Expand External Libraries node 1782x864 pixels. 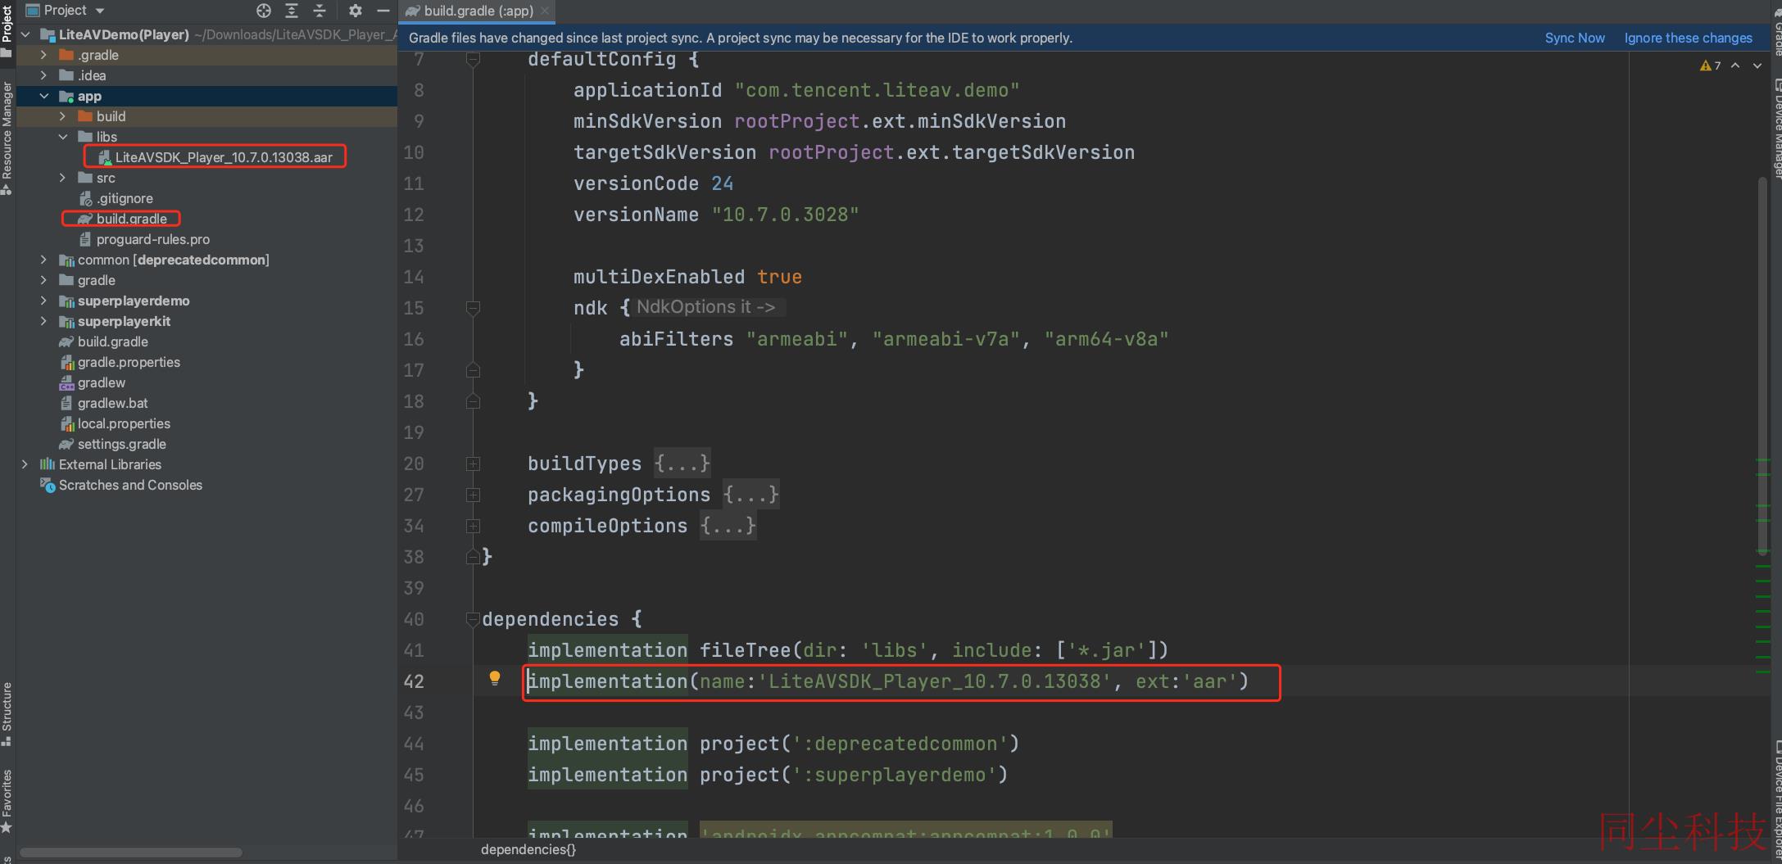(x=25, y=464)
